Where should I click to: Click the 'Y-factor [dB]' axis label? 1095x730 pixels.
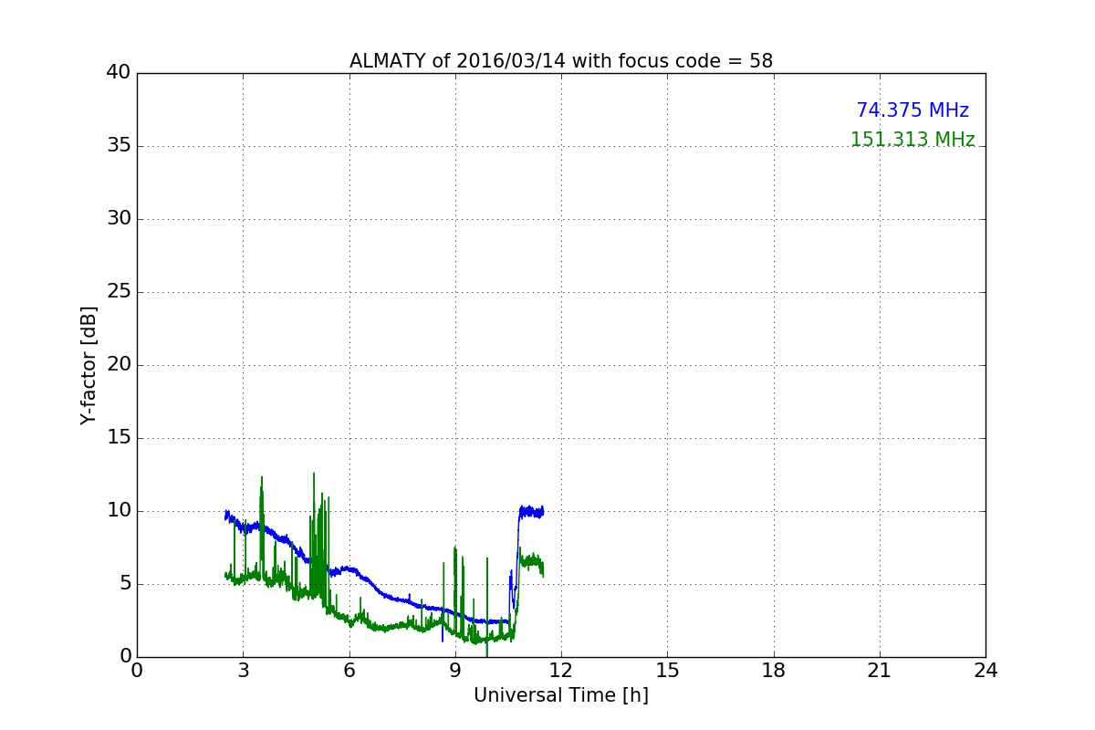click(x=89, y=365)
